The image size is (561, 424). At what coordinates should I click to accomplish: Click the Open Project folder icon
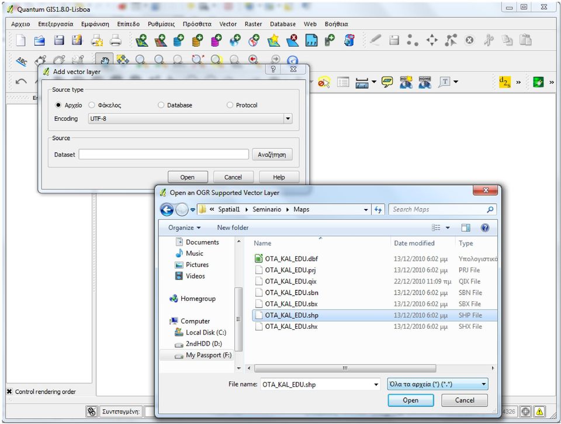[x=39, y=40]
